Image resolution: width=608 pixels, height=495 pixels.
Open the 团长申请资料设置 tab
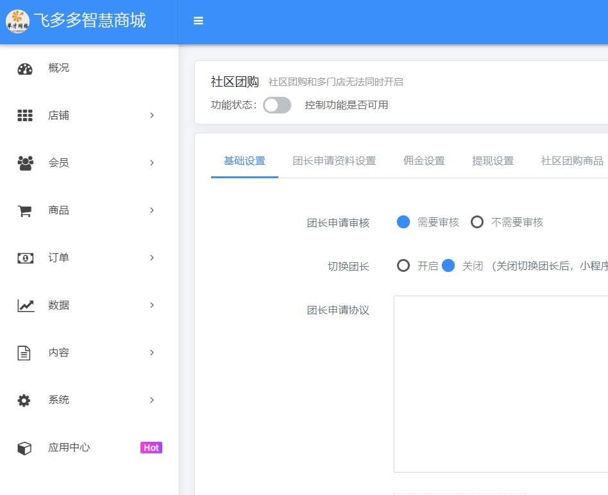tap(334, 161)
